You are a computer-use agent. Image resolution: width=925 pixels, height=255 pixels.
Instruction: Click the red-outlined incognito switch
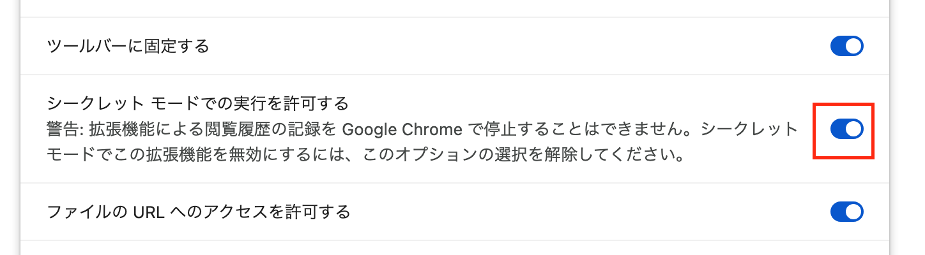pos(843,131)
